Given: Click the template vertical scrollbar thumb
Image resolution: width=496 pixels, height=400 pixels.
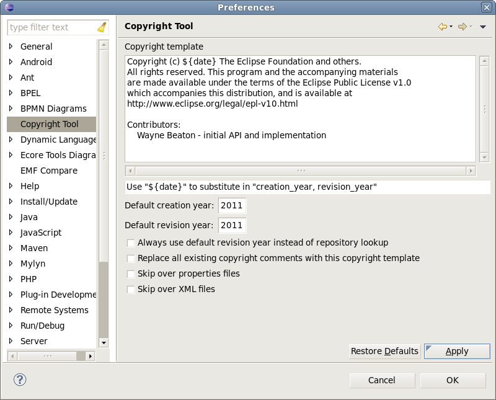Looking at the screenshot, I should (x=484, y=109).
